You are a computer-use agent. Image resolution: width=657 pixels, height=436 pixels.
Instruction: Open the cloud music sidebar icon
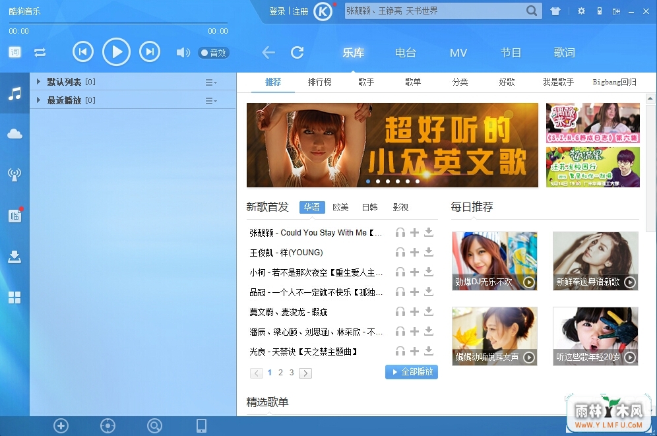pyautogui.click(x=15, y=134)
